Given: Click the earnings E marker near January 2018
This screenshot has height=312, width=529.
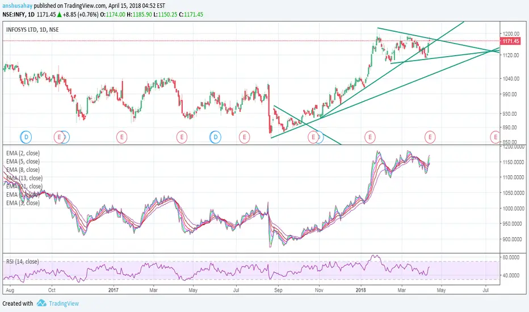Looking at the screenshot, I should (370, 137).
